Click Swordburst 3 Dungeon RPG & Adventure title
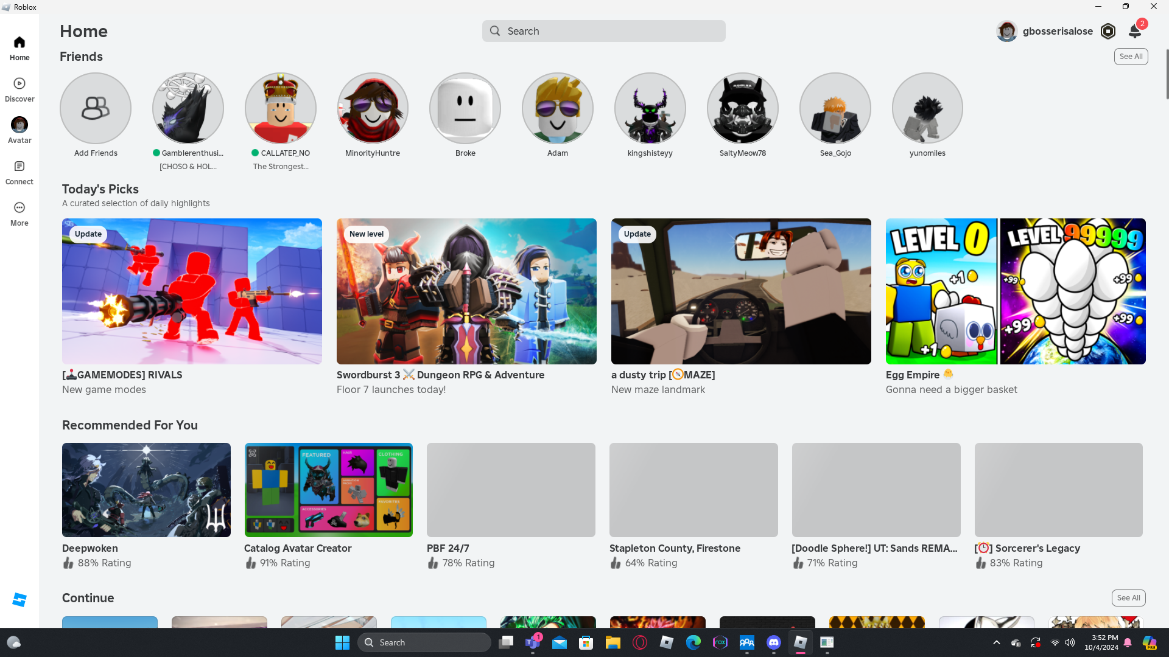1169x657 pixels. [x=441, y=375]
